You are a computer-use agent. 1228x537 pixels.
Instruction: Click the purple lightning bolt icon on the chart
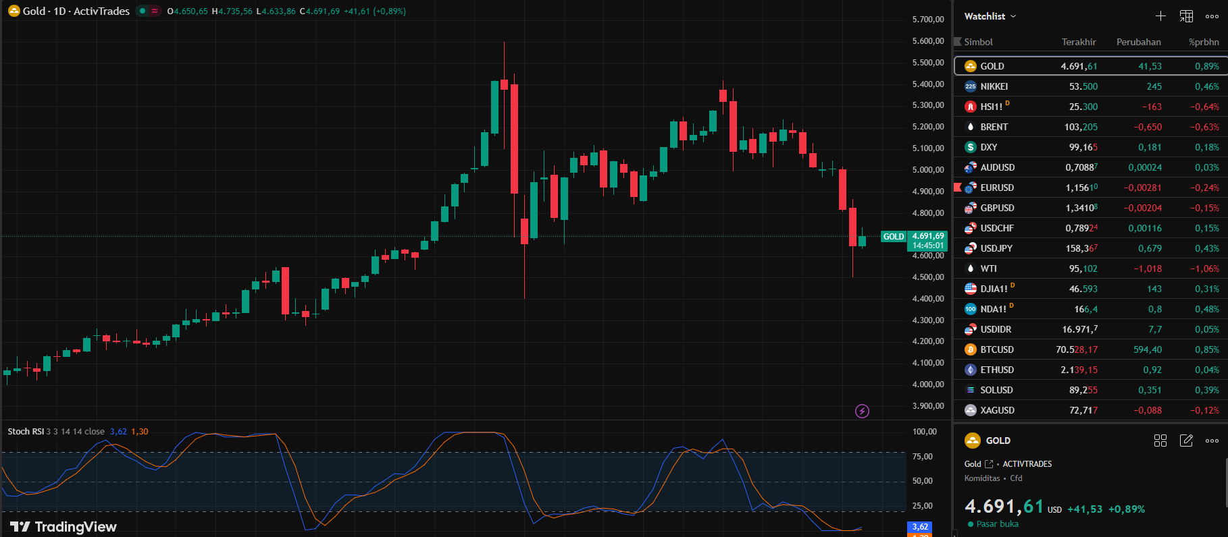862,411
